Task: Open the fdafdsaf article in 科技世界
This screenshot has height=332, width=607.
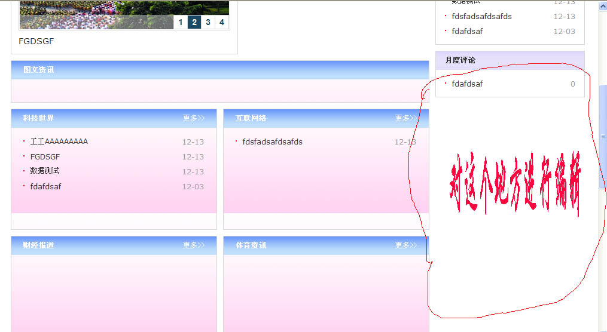Action: coord(45,186)
